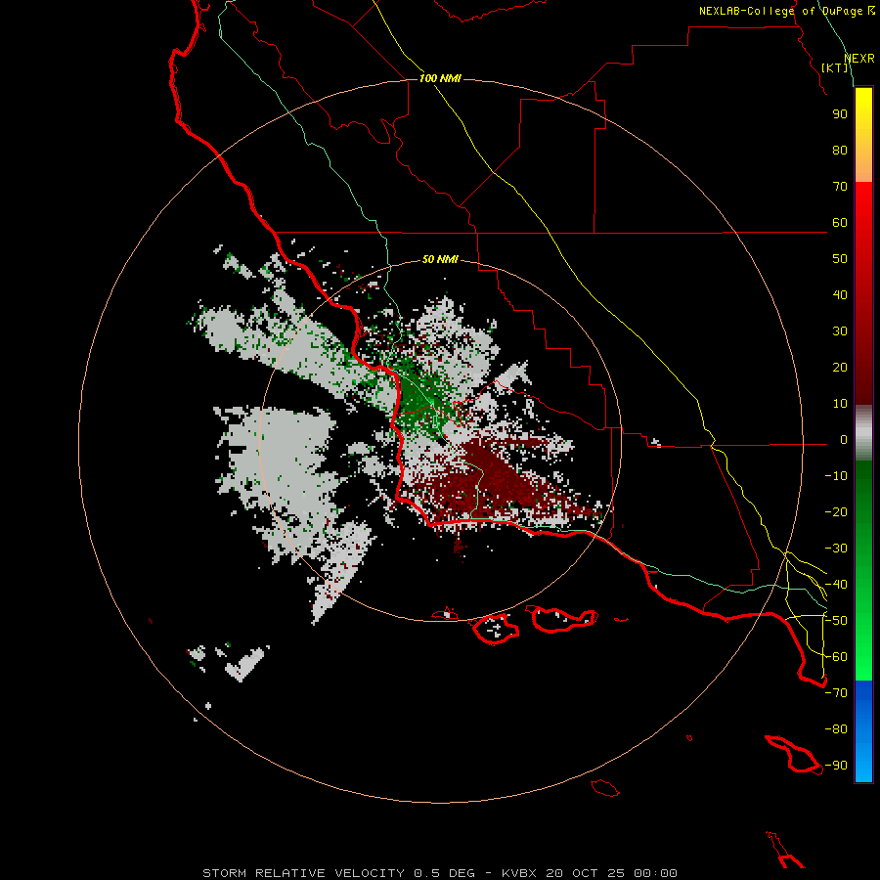Click the -50 value on the velocity scale
880x880 pixels.
[x=836, y=621]
